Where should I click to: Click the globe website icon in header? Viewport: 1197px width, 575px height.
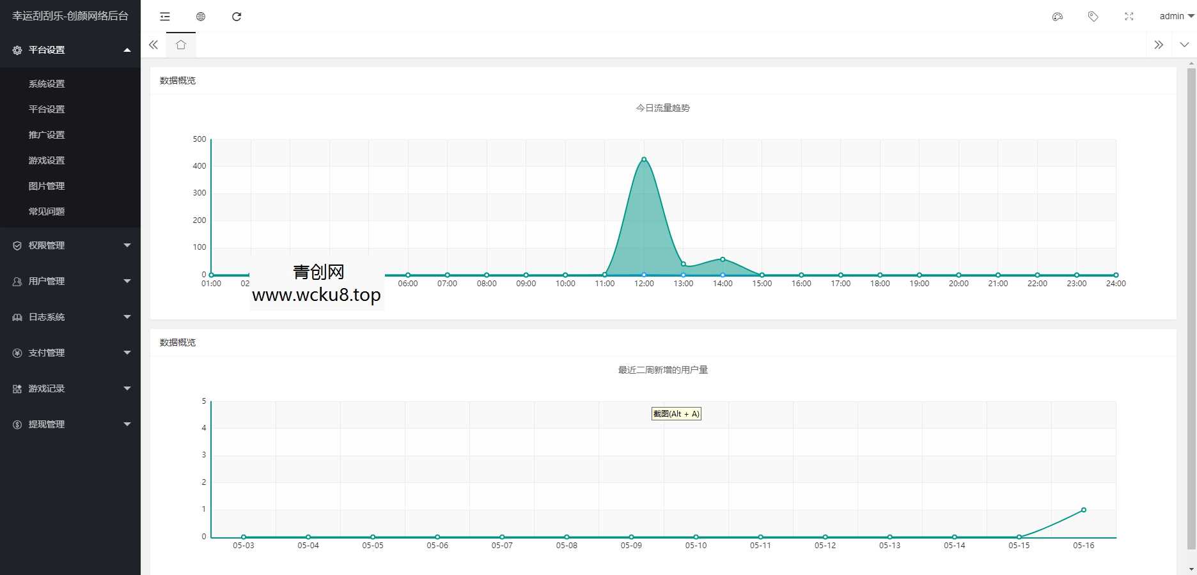pos(201,17)
